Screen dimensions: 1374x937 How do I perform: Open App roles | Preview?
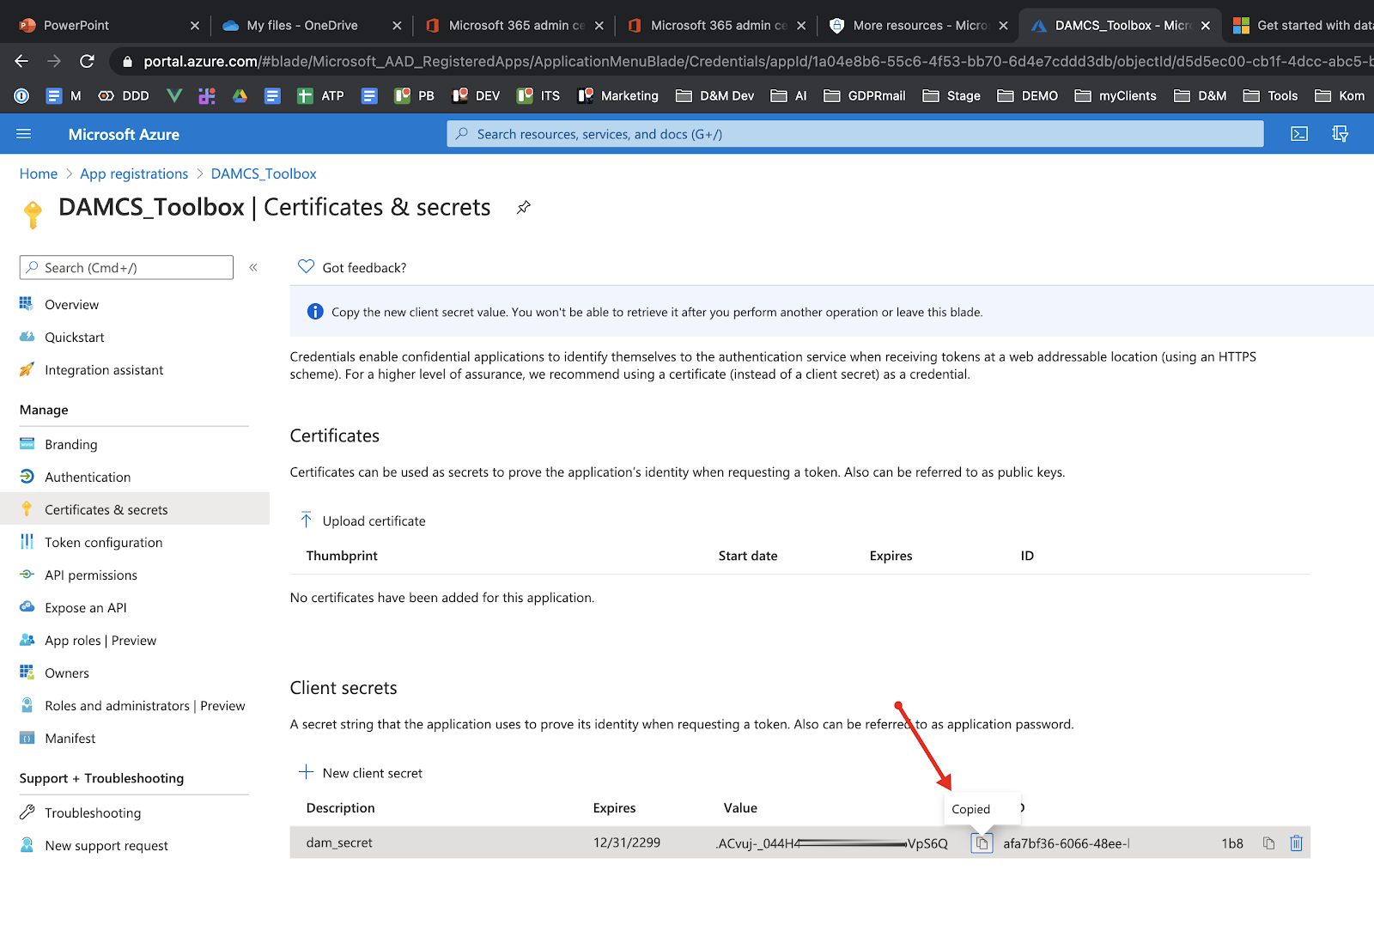pos(100,641)
